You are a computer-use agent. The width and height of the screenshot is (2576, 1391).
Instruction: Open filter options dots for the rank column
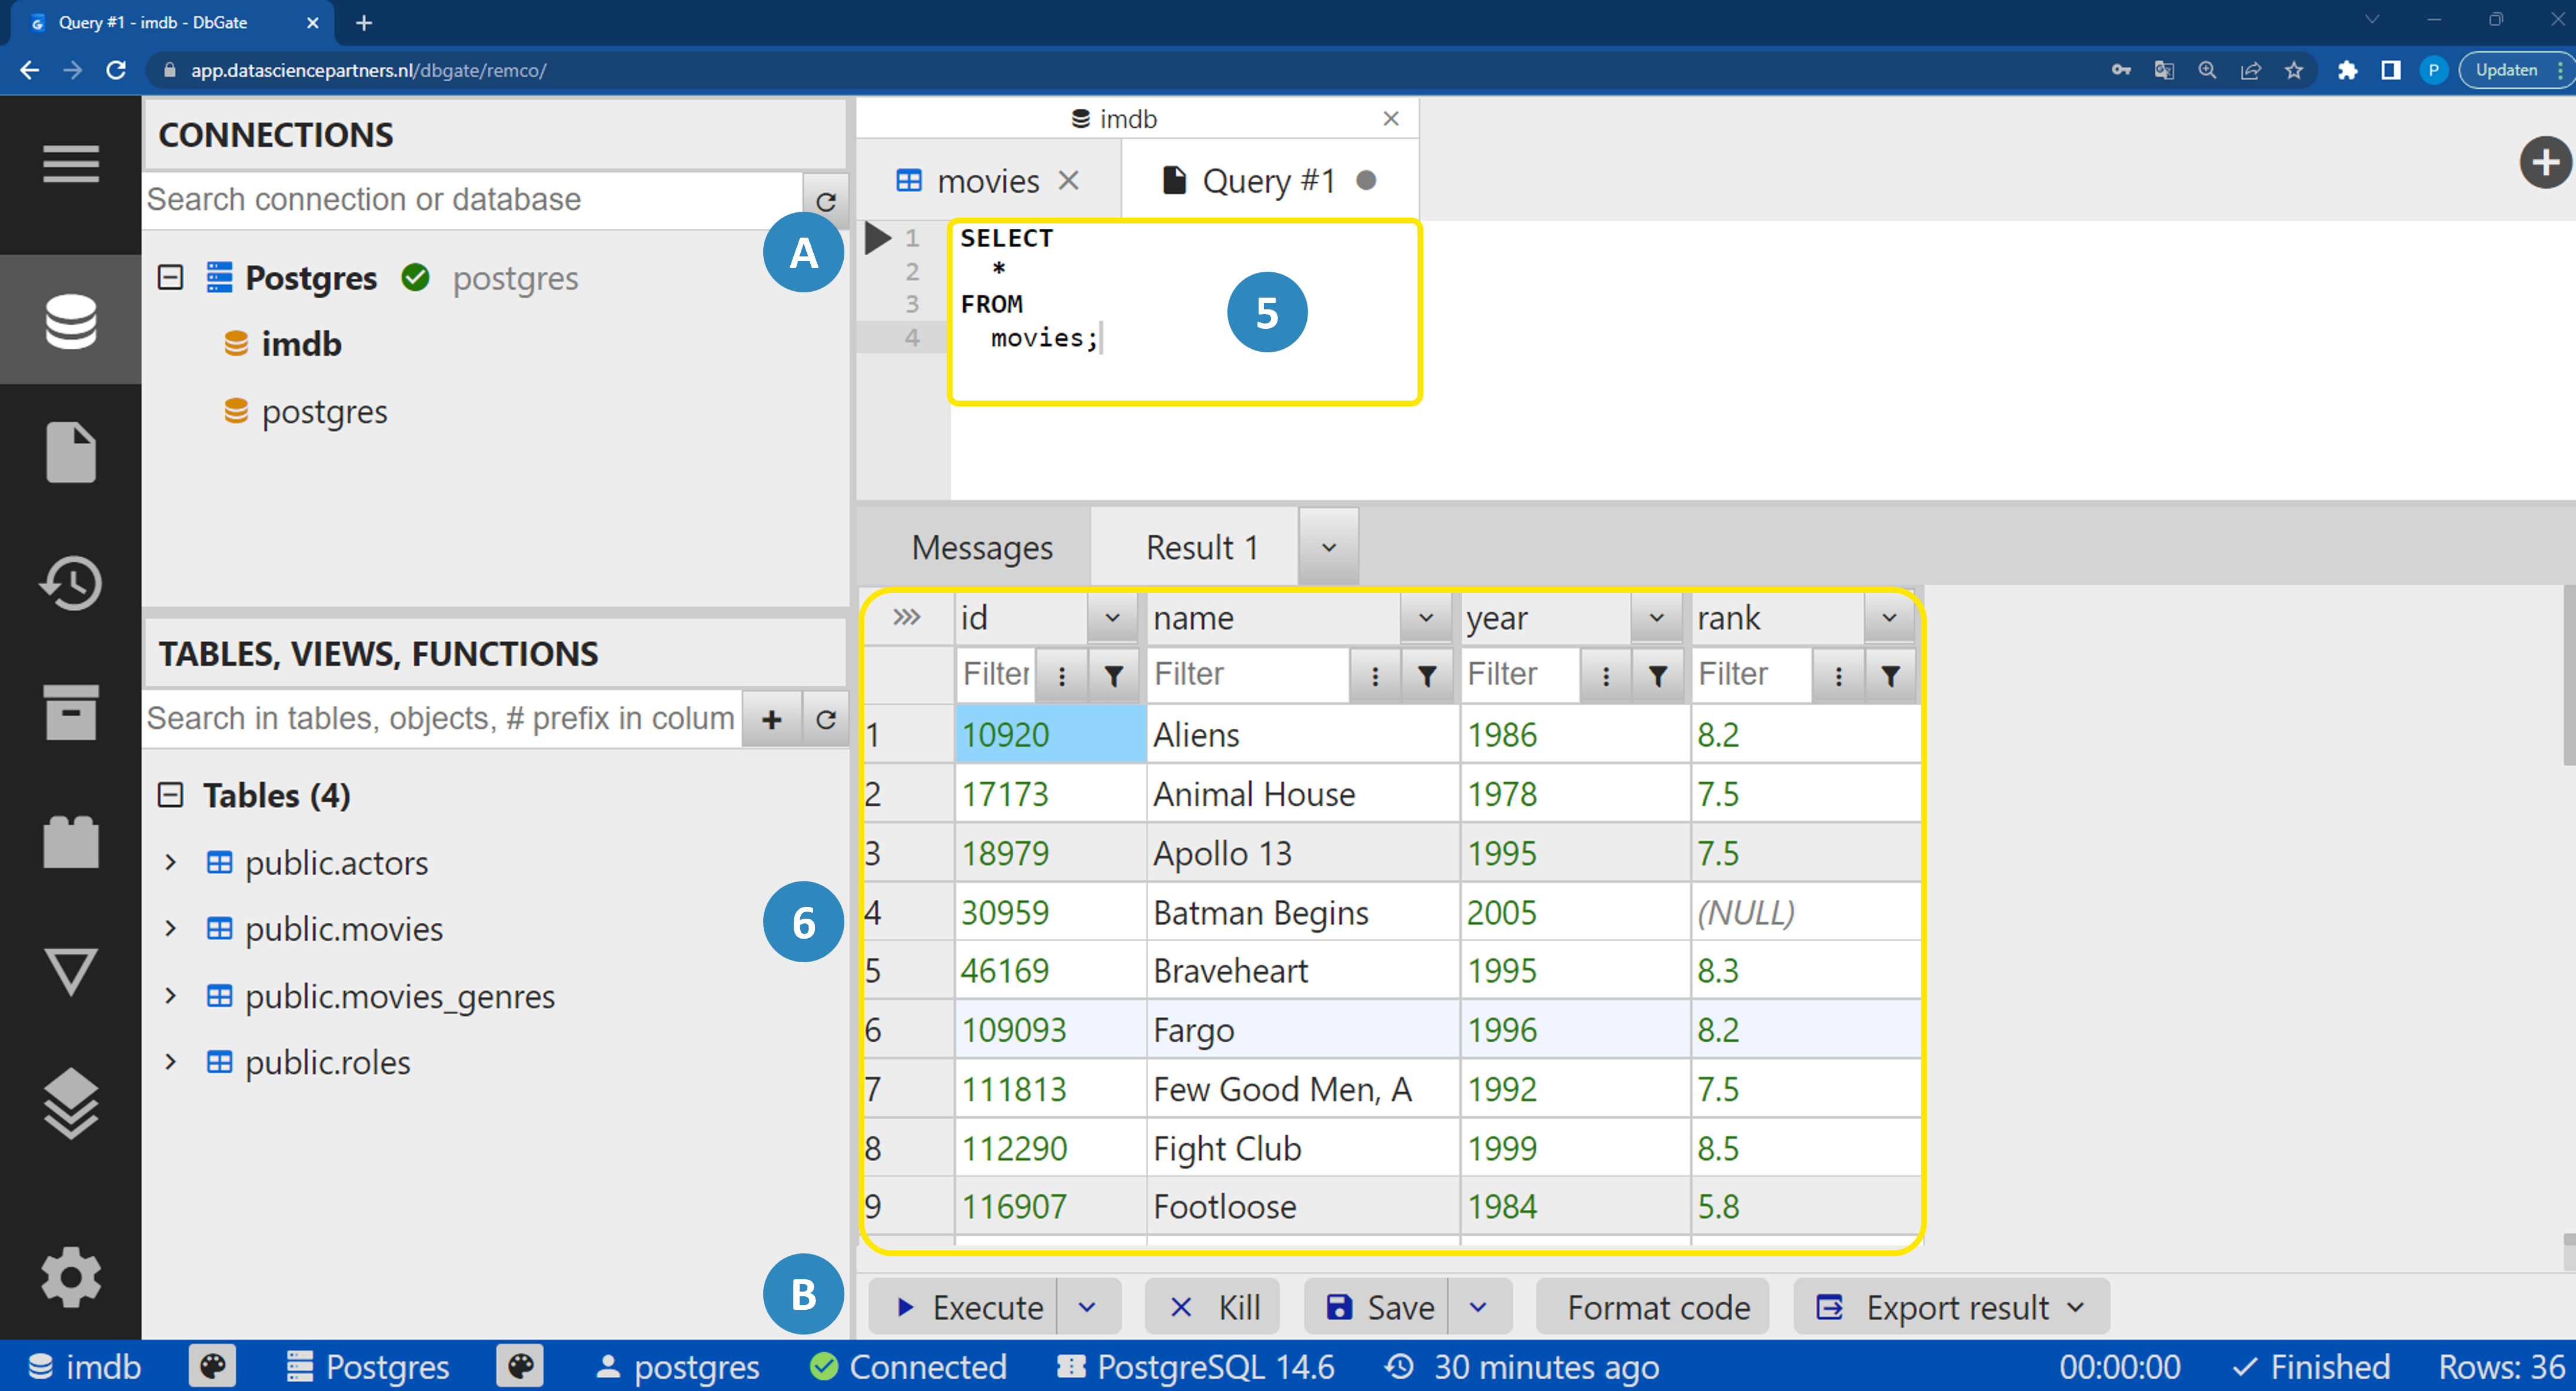pos(1838,676)
